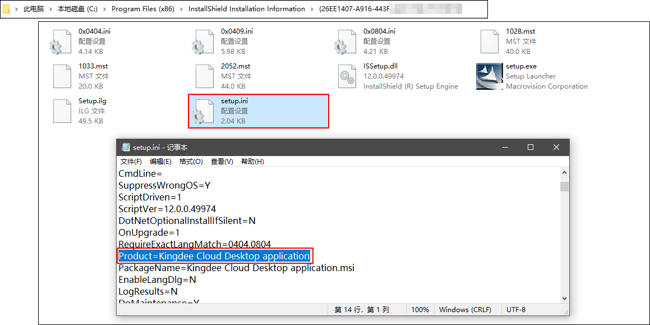
Task: Expand chevron after 此电脑 in path
Action: pyautogui.click(x=50, y=9)
